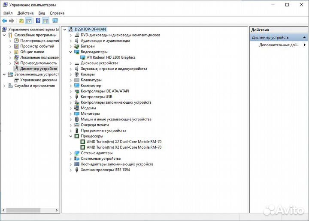The height and width of the screenshot is (221, 309).
Task: Collapse the Видеоадаптеры category
Action: (71, 52)
